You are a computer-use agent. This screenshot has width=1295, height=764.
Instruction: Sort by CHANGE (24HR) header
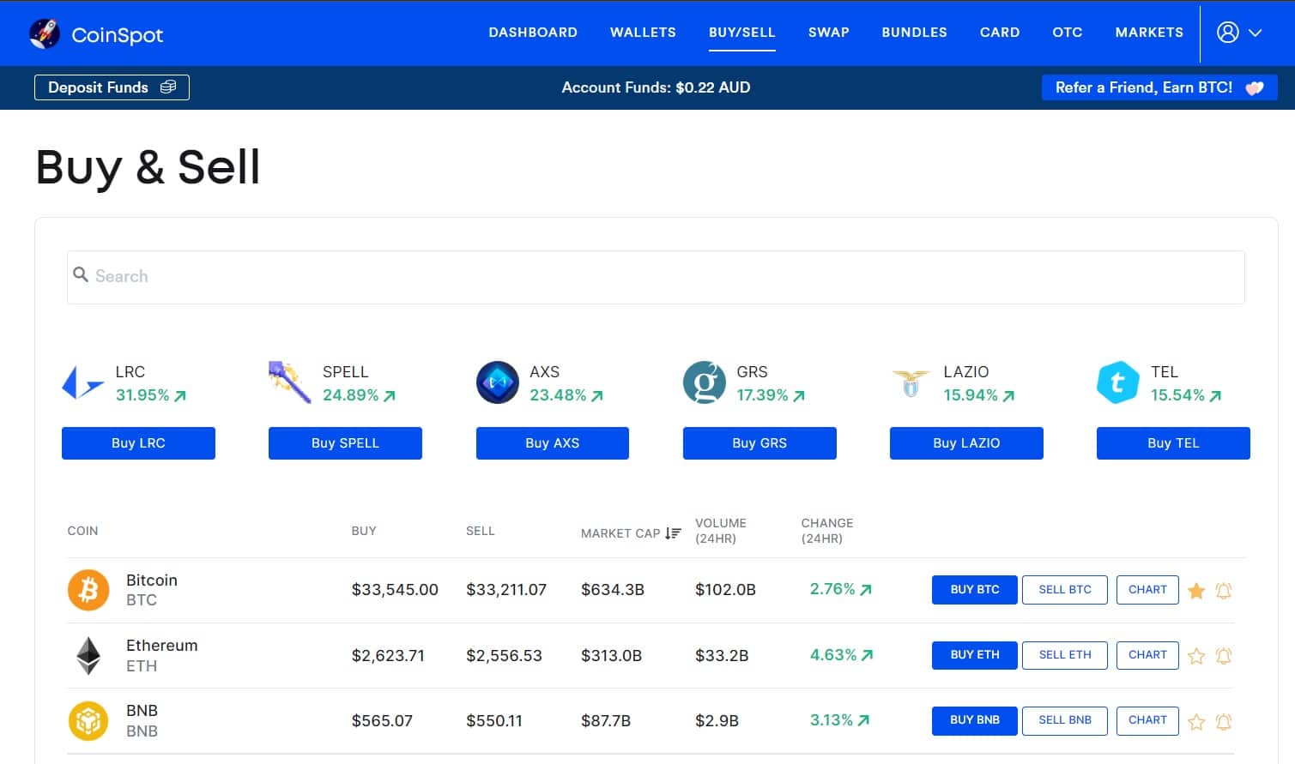[827, 531]
